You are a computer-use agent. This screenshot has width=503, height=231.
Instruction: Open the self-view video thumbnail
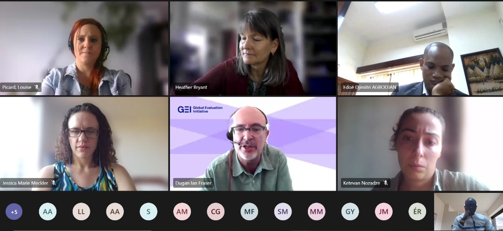click(469, 211)
